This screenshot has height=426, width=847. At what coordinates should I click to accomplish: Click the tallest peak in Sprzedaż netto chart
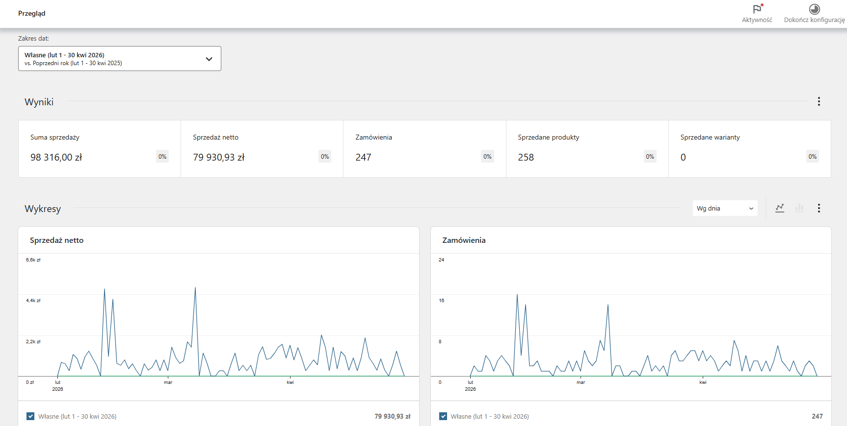tap(195, 288)
